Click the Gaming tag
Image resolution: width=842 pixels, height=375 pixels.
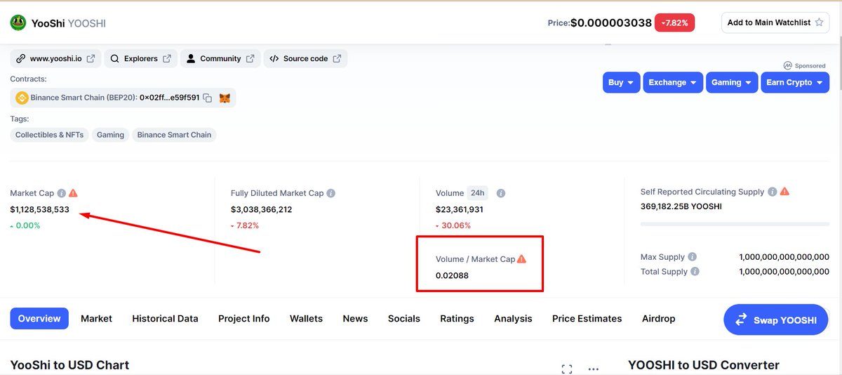[110, 135]
